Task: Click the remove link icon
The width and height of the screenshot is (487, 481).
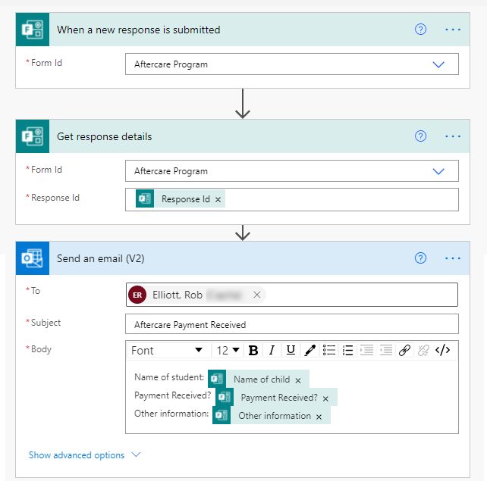Action: coord(423,351)
